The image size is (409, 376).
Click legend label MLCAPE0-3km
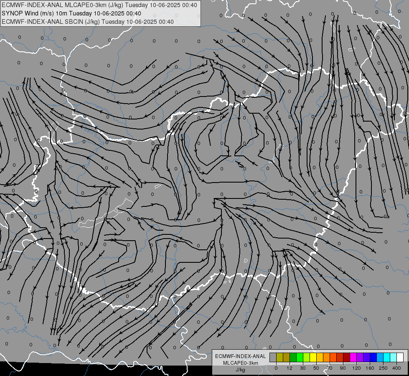coord(241,363)
